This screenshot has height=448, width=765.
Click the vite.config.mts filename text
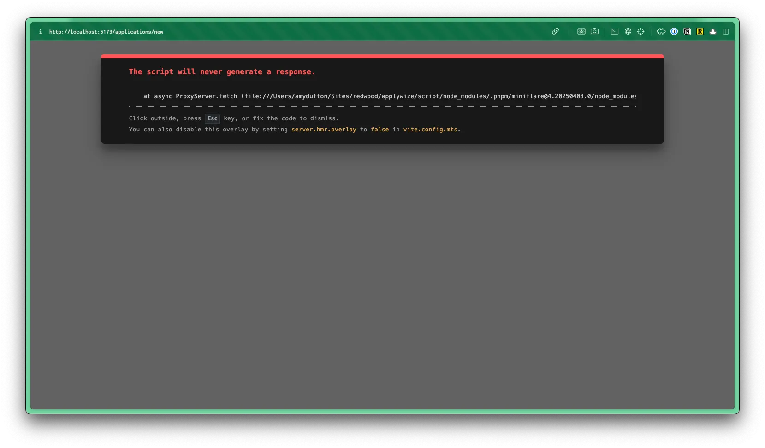tap(430, 130)
